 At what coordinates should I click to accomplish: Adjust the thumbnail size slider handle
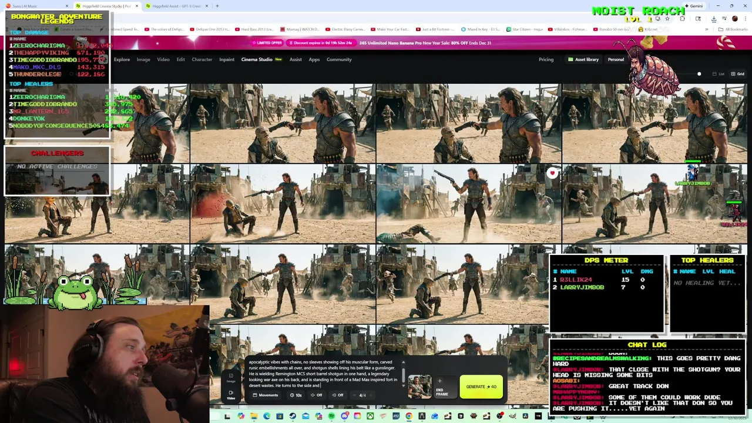699,74
